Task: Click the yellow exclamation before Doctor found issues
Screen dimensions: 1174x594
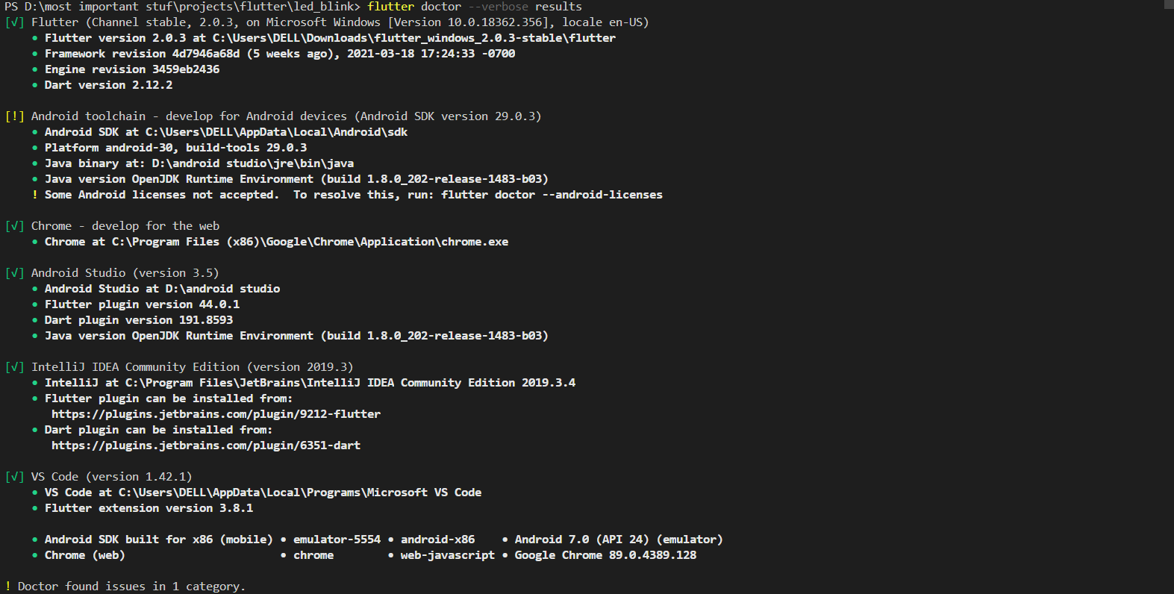Action: coord(7,587)
